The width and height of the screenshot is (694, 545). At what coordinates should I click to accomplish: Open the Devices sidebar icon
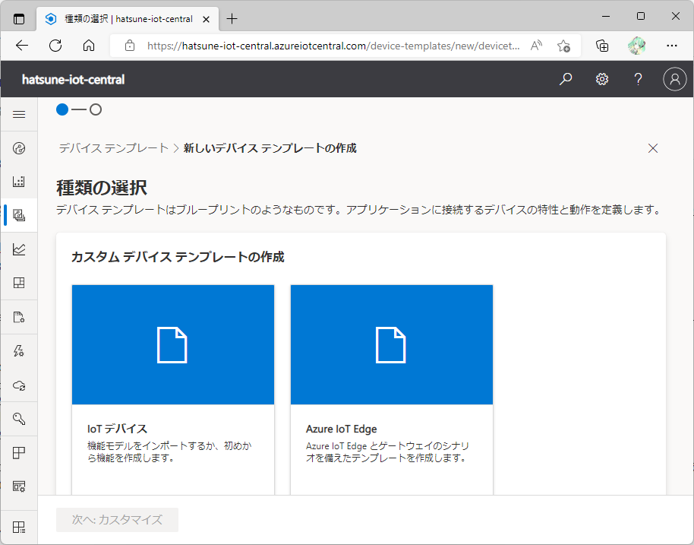19,148
